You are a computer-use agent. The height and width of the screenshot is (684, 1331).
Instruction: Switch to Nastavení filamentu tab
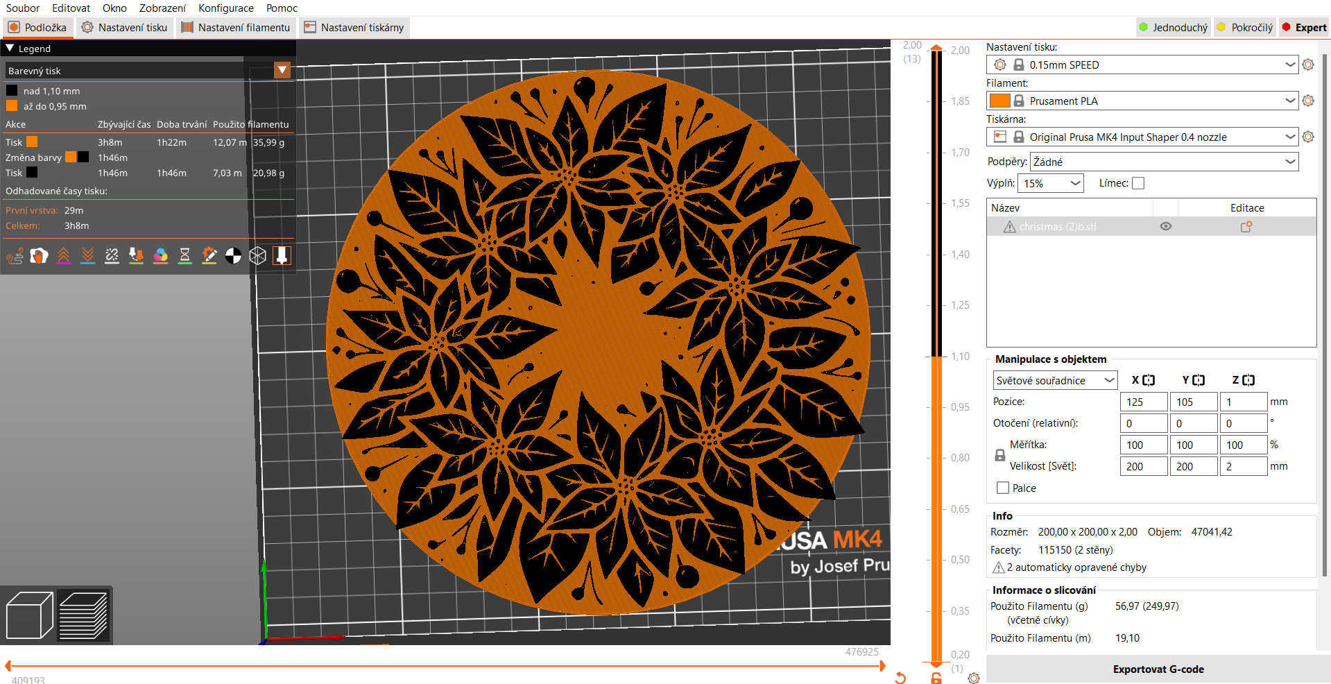point(236,28)
